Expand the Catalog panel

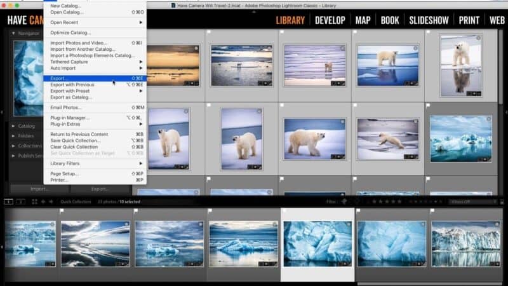[13, 126]
